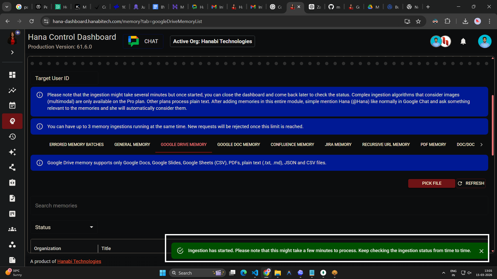Open the Hanabi Technologies footer link
The width and height of the screenshot is (497, 279).
tap(79, 261)
